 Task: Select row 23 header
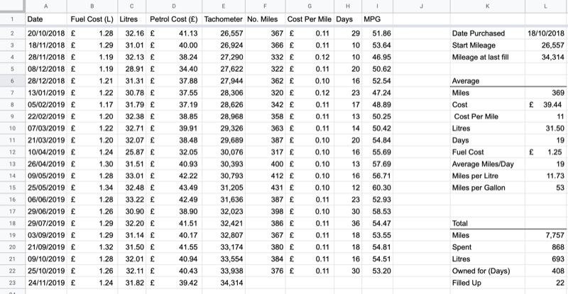(x=12, y=283)
